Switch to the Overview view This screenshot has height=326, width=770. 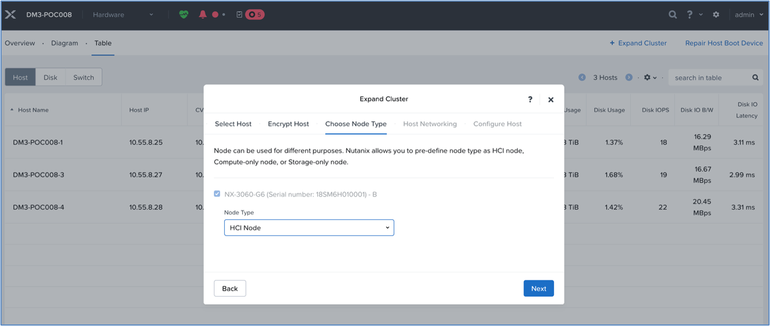20,43
